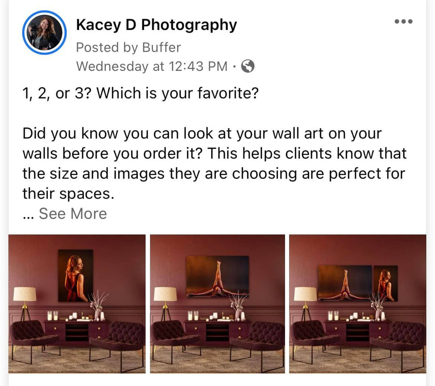The height and width of the screenshot is (386, 435).
Task: Click the sideboard cabinet in the middle photo
Action: point(218,332)
